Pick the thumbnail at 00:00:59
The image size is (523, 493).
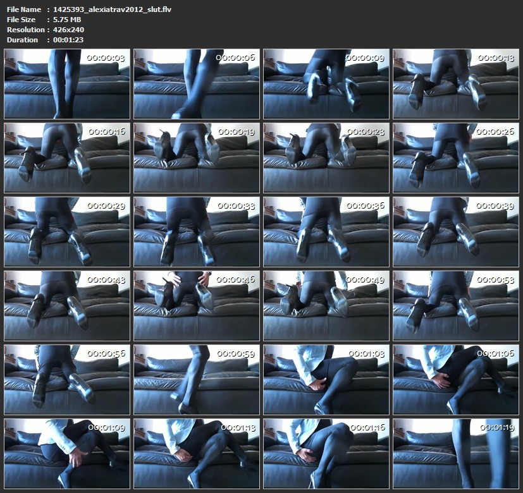coord(197,380)
